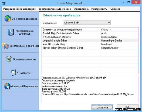Sort by the Класс column header
142x112 pixels.
pos(105,29)
